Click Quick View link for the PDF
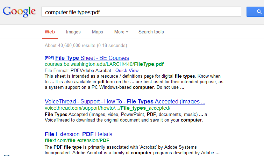Image resolution: width=264 pixels, height=156 pixels. point(127,70)
